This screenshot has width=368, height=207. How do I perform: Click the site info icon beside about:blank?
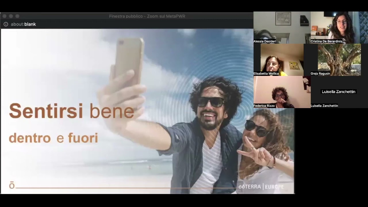[x=6, y=24]
